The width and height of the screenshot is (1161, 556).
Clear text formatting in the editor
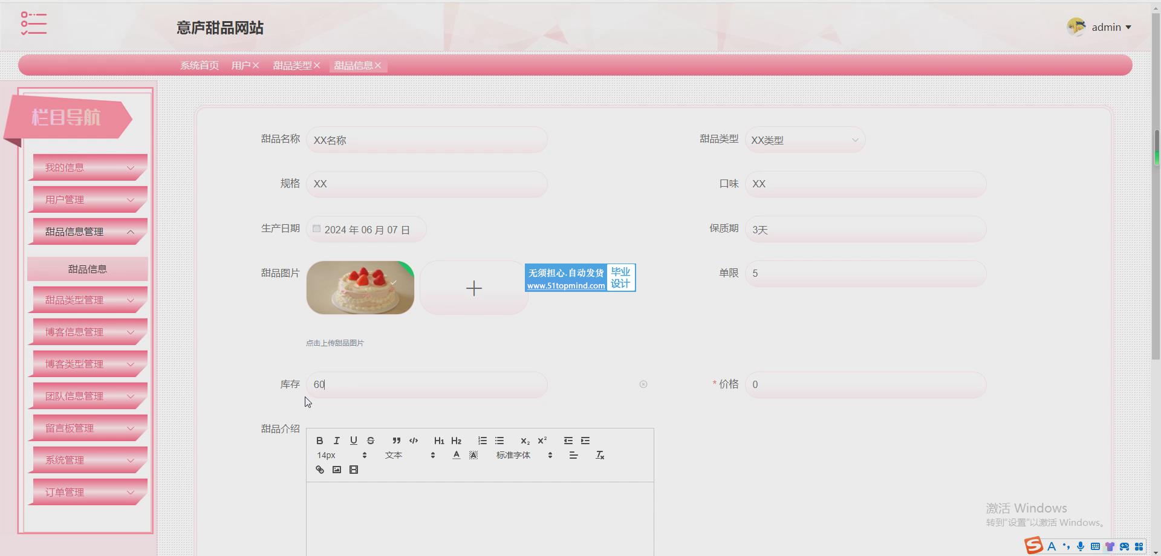point(600,455)
